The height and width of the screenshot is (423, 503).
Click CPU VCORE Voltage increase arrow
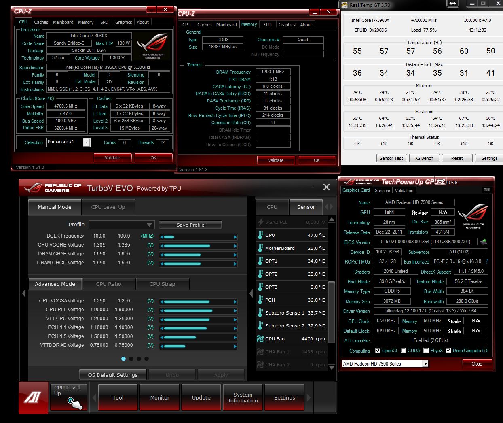coord(235,246)
